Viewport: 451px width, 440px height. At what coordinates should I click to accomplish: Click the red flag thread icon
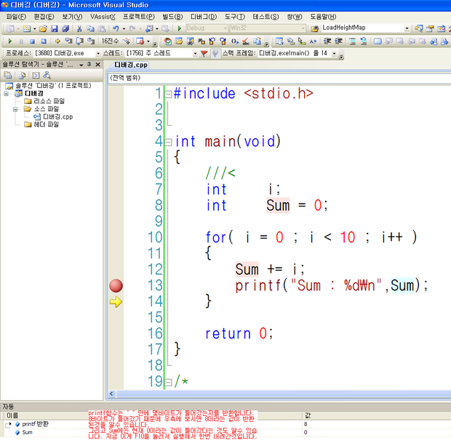pyautogui.click(x=204, y=54)
